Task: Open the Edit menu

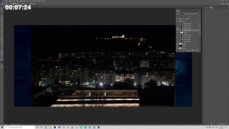Action: 6,1
